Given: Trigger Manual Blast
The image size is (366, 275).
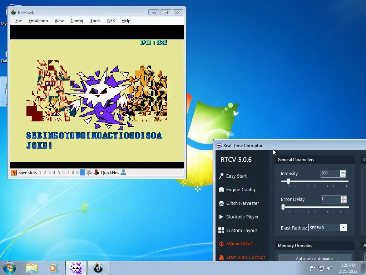Looking at the screenshot, I should coord(239,243).
